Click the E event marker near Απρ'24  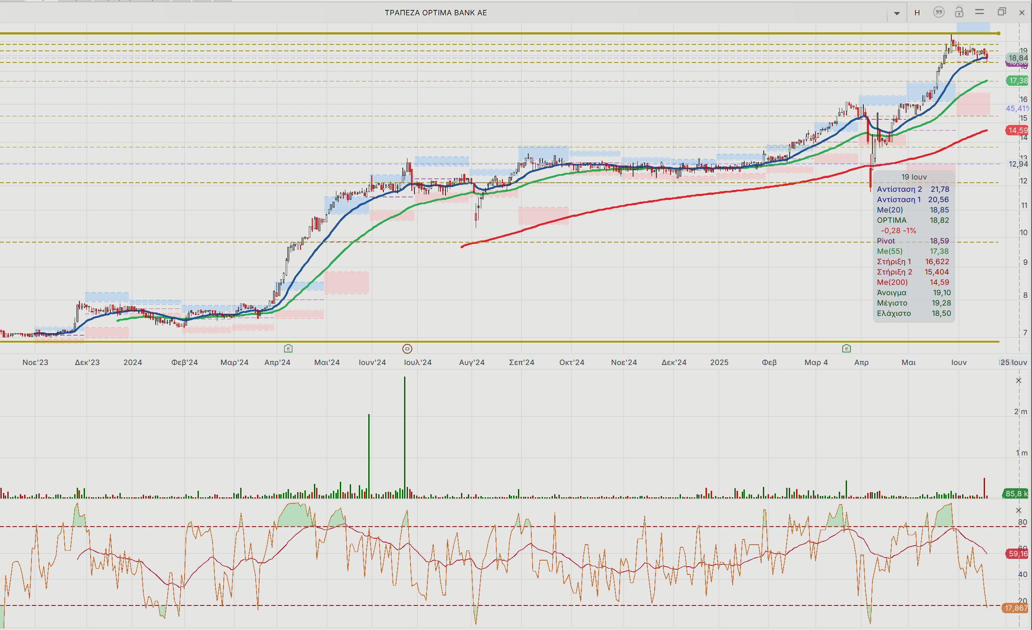coord(289,348)
